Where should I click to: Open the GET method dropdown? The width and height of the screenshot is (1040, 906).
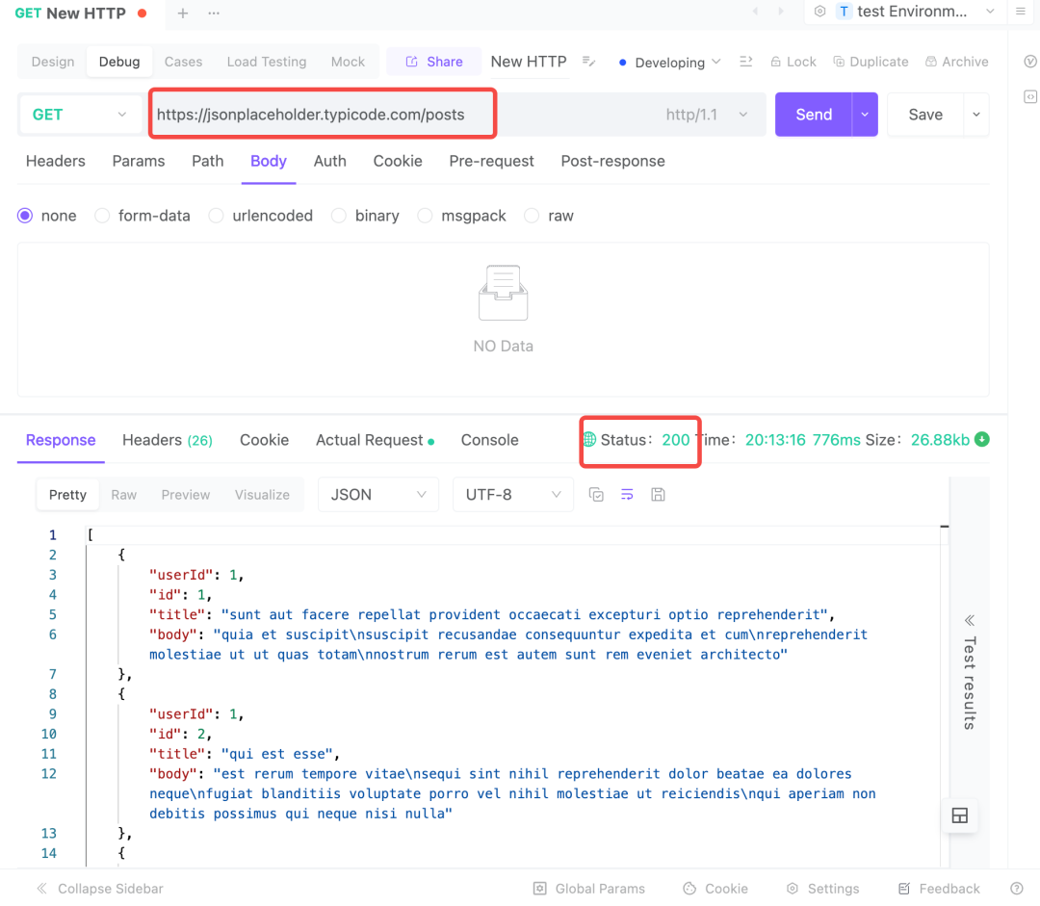pos(79,115)
